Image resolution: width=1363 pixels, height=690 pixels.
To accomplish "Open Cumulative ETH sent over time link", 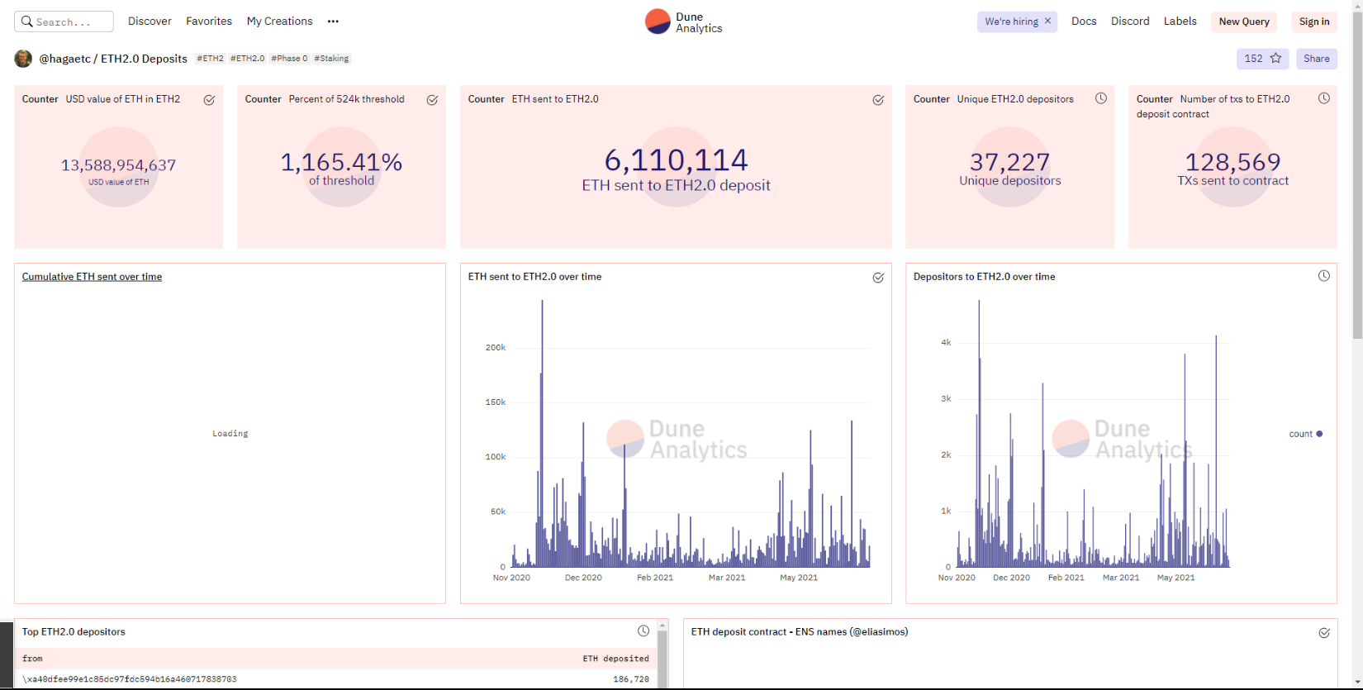I will pos(92,277).
